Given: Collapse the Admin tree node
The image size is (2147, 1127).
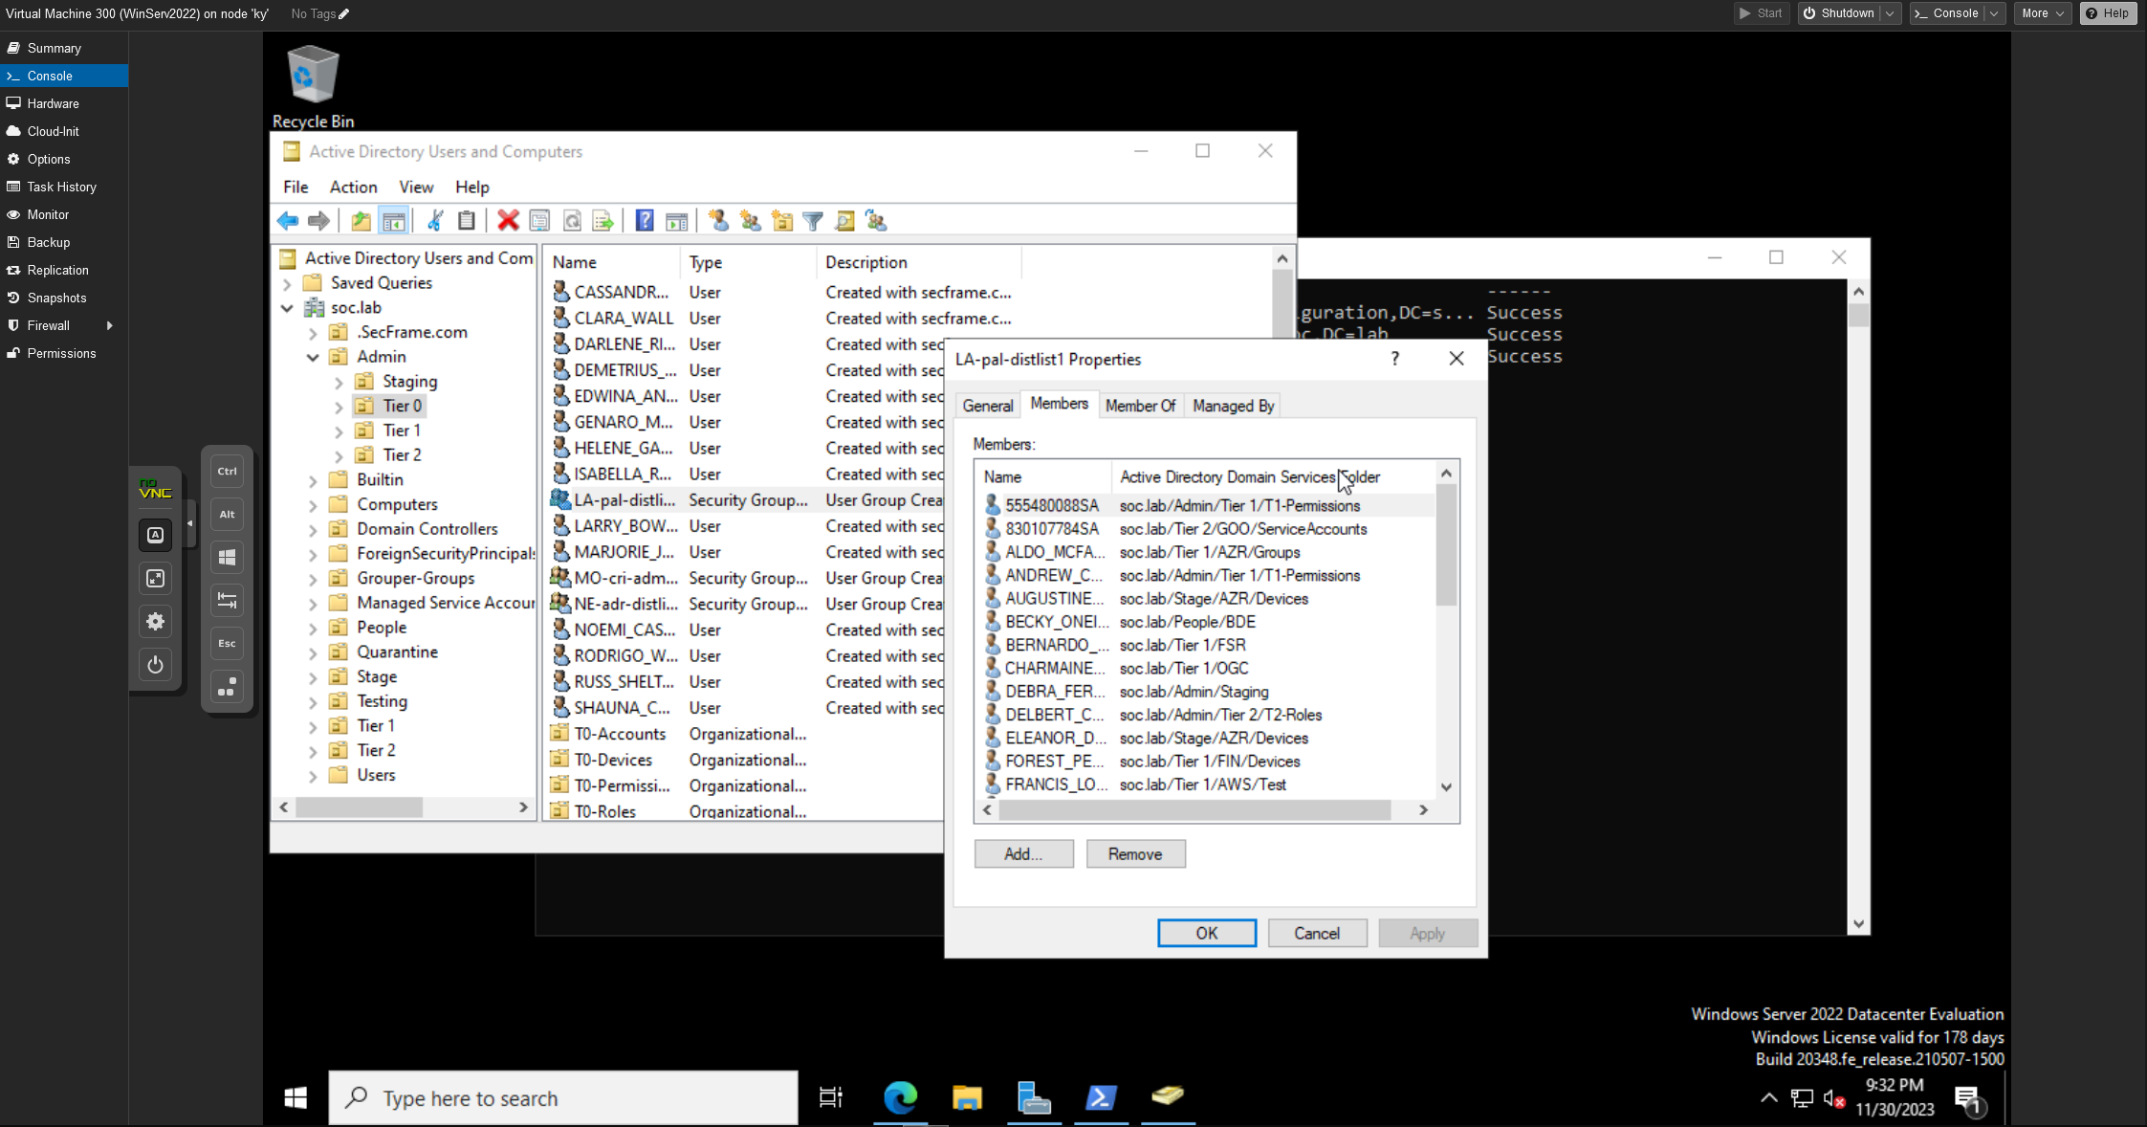Looking at the screenshot, I should click(313, 357).
